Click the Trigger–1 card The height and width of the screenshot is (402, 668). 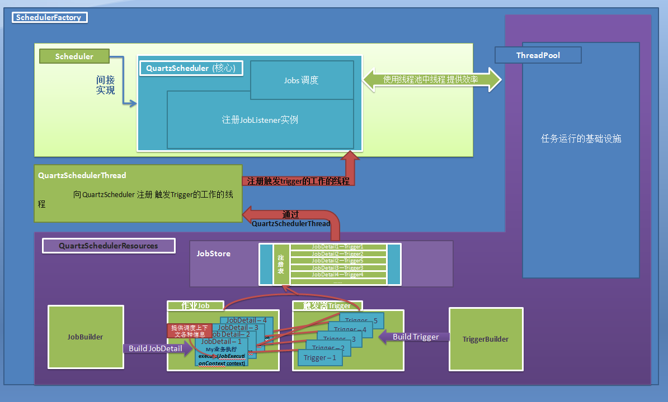[320, 358]
